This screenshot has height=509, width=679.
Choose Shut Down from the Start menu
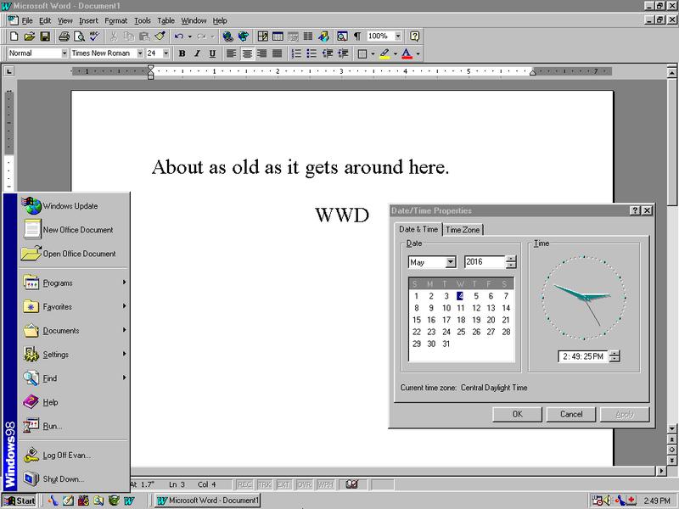[74, 479]
